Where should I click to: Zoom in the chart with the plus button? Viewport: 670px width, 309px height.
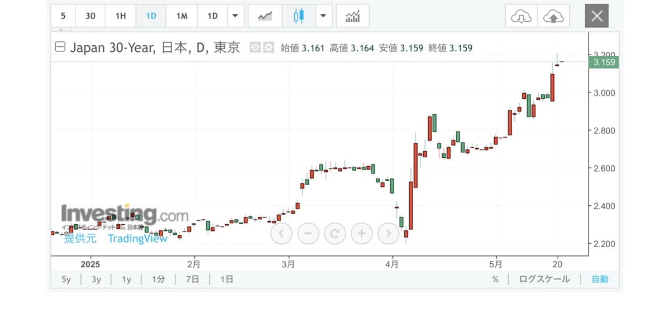pyautogui.click(x=361, y=233)
